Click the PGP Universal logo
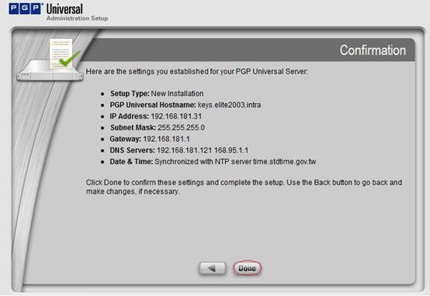The image size is (430, 296). click(46, 9)
